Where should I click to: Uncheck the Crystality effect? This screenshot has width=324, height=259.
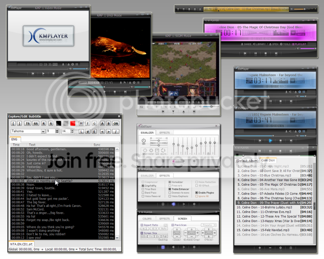click(143, 186)
